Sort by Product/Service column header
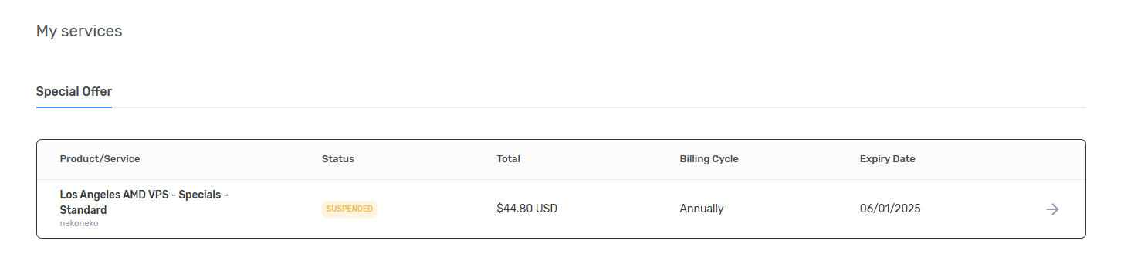The height and width of the screenshot is (278, 1124). click(100, 159)
